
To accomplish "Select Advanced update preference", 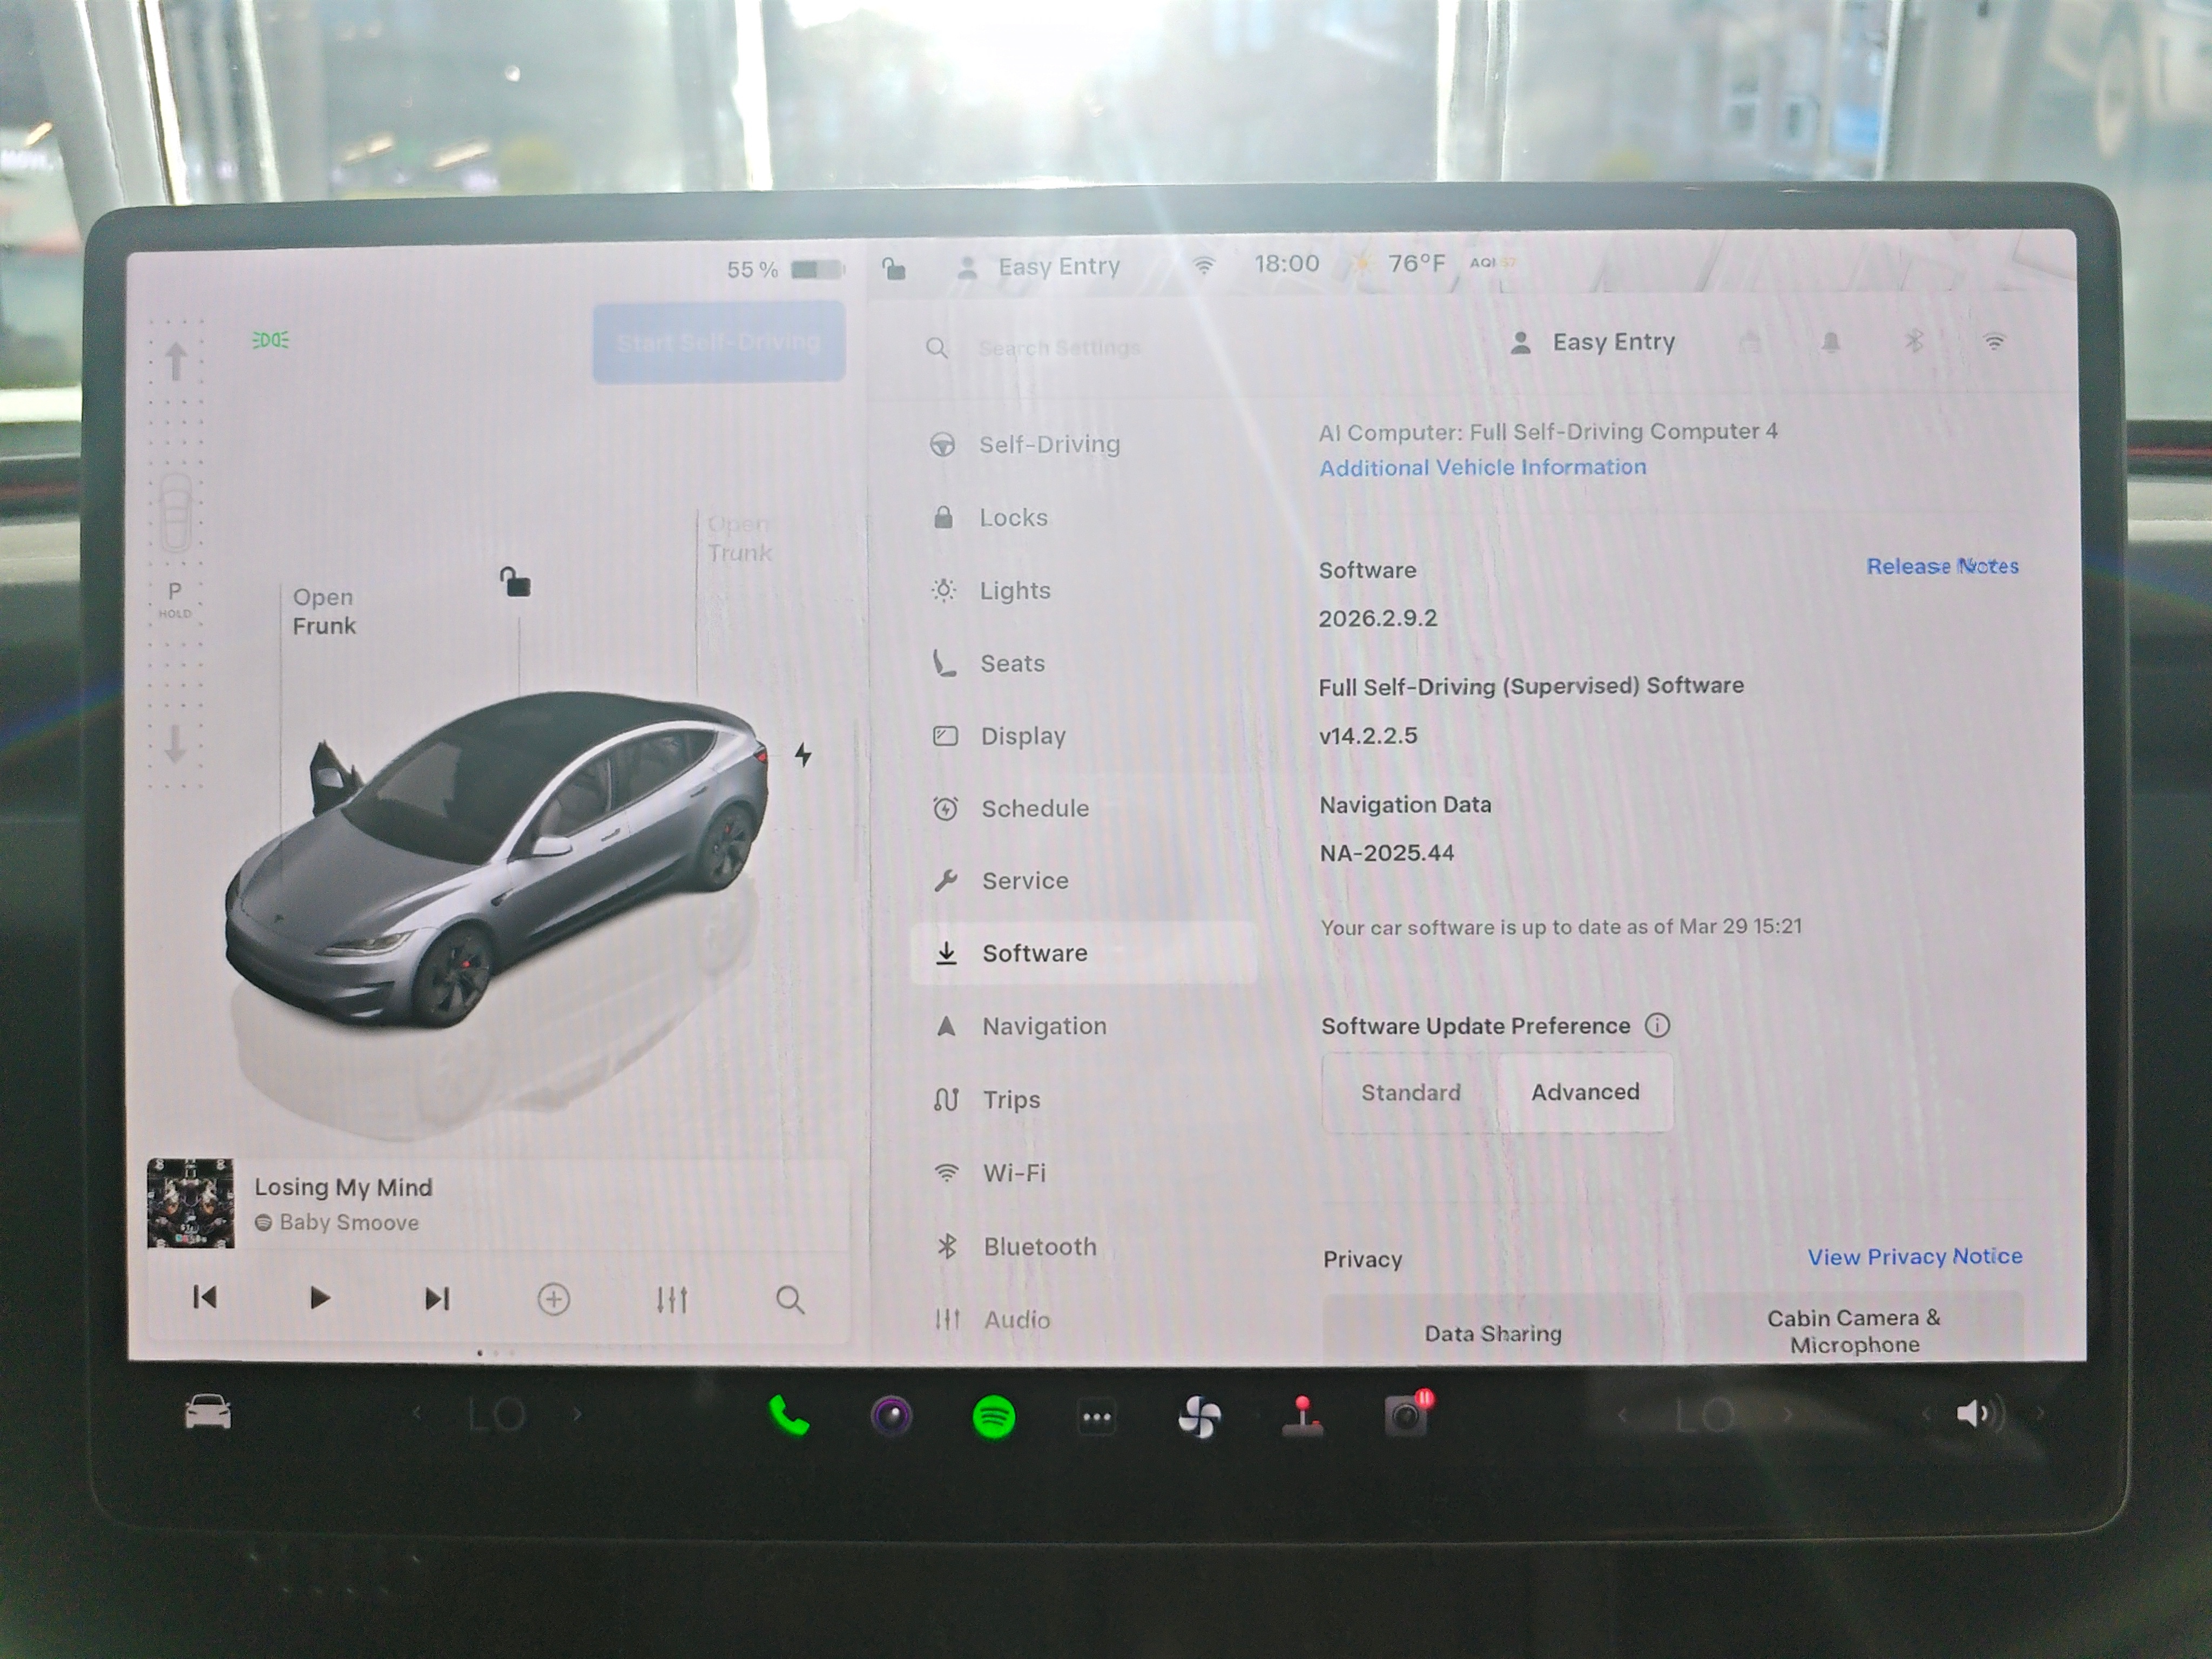I will pos(1585,1092).
